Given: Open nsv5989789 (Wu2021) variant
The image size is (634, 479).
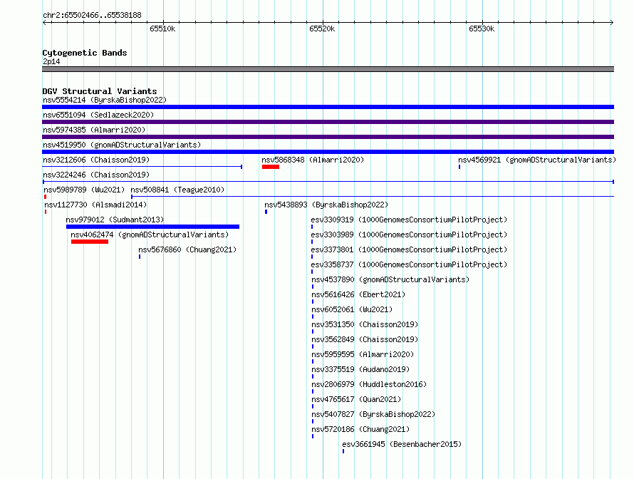Looking at the screenshot, I should (84, 190).
